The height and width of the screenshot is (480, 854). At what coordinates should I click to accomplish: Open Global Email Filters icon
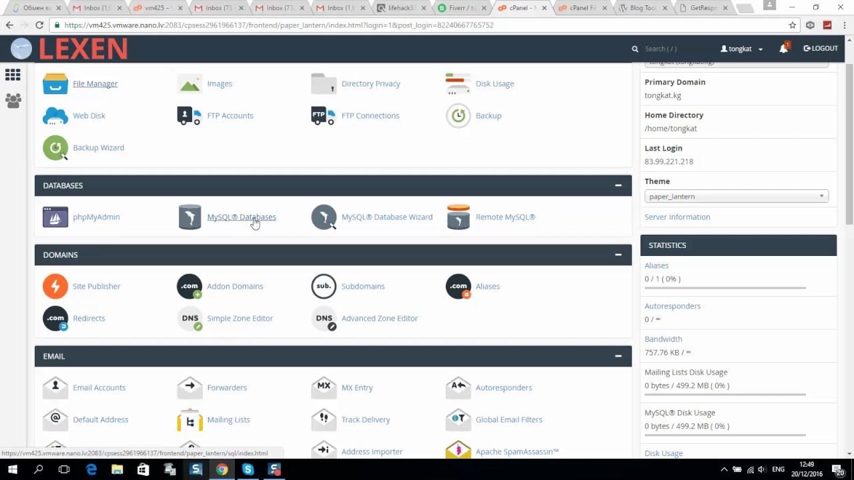pyautogui.click(x=458, y=419)
